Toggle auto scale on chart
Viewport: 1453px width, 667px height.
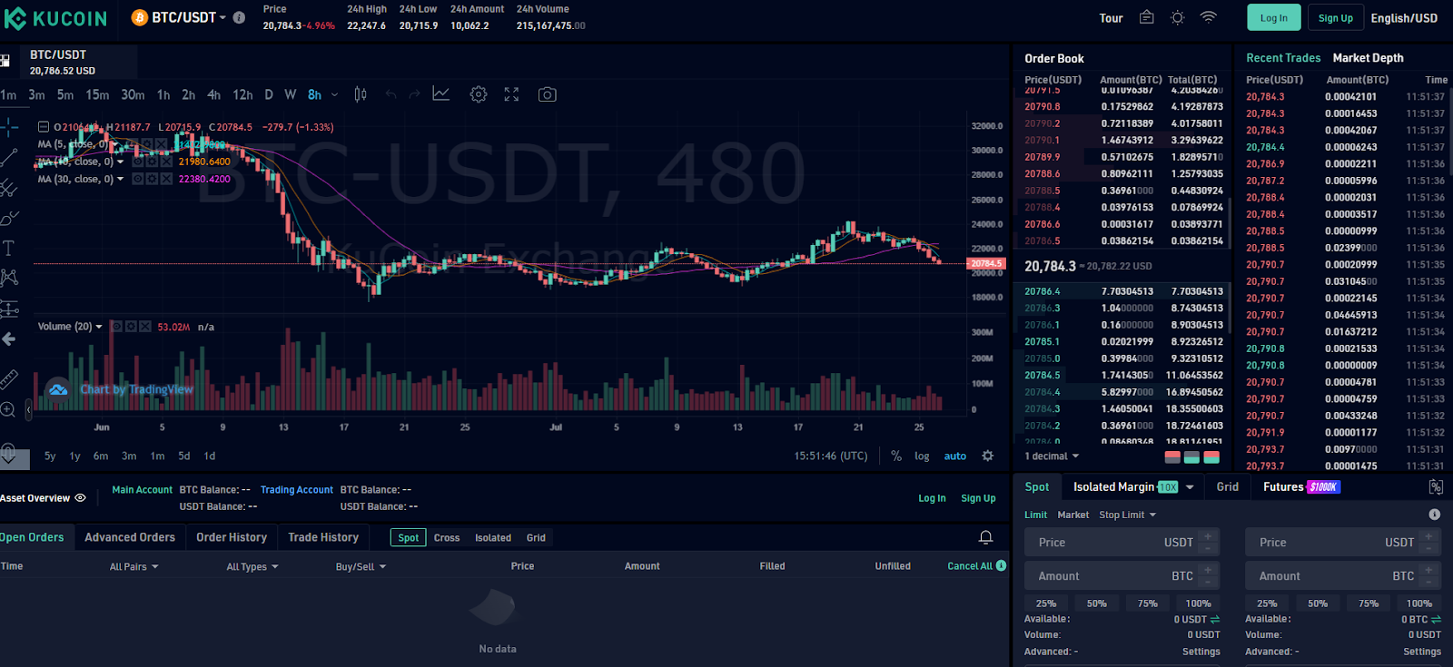click(x=955, y=456)
